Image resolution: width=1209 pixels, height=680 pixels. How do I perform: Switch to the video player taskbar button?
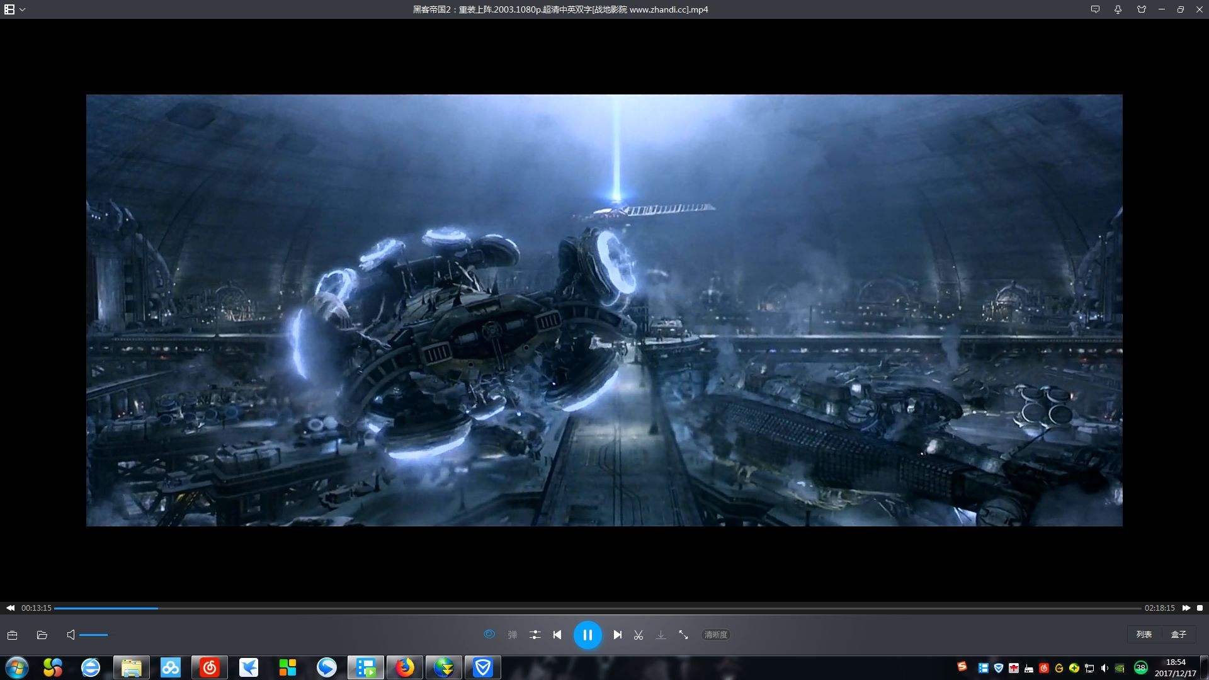click(x=365, y=667)
